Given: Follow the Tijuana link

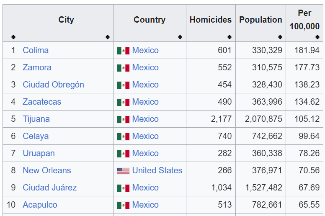Looking at the screenshot, I should click(x=36, y=119).
